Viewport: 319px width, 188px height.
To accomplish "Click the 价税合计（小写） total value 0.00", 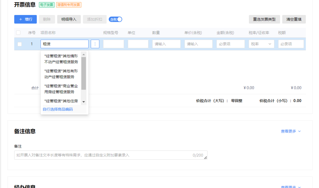I will [297, 101].
